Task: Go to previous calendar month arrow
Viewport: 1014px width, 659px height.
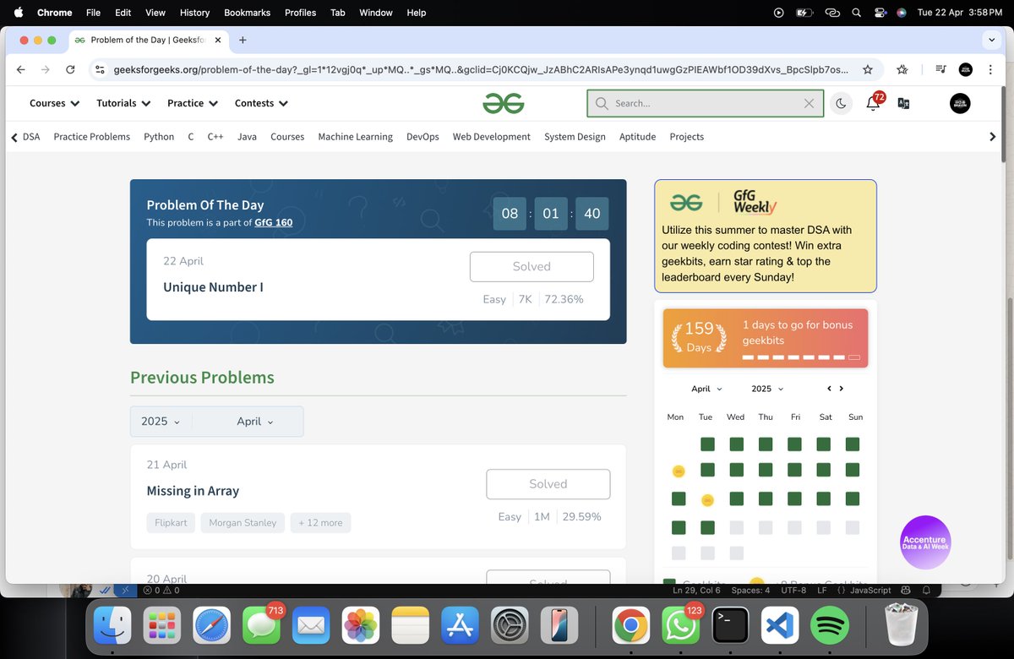Action: 829,389
